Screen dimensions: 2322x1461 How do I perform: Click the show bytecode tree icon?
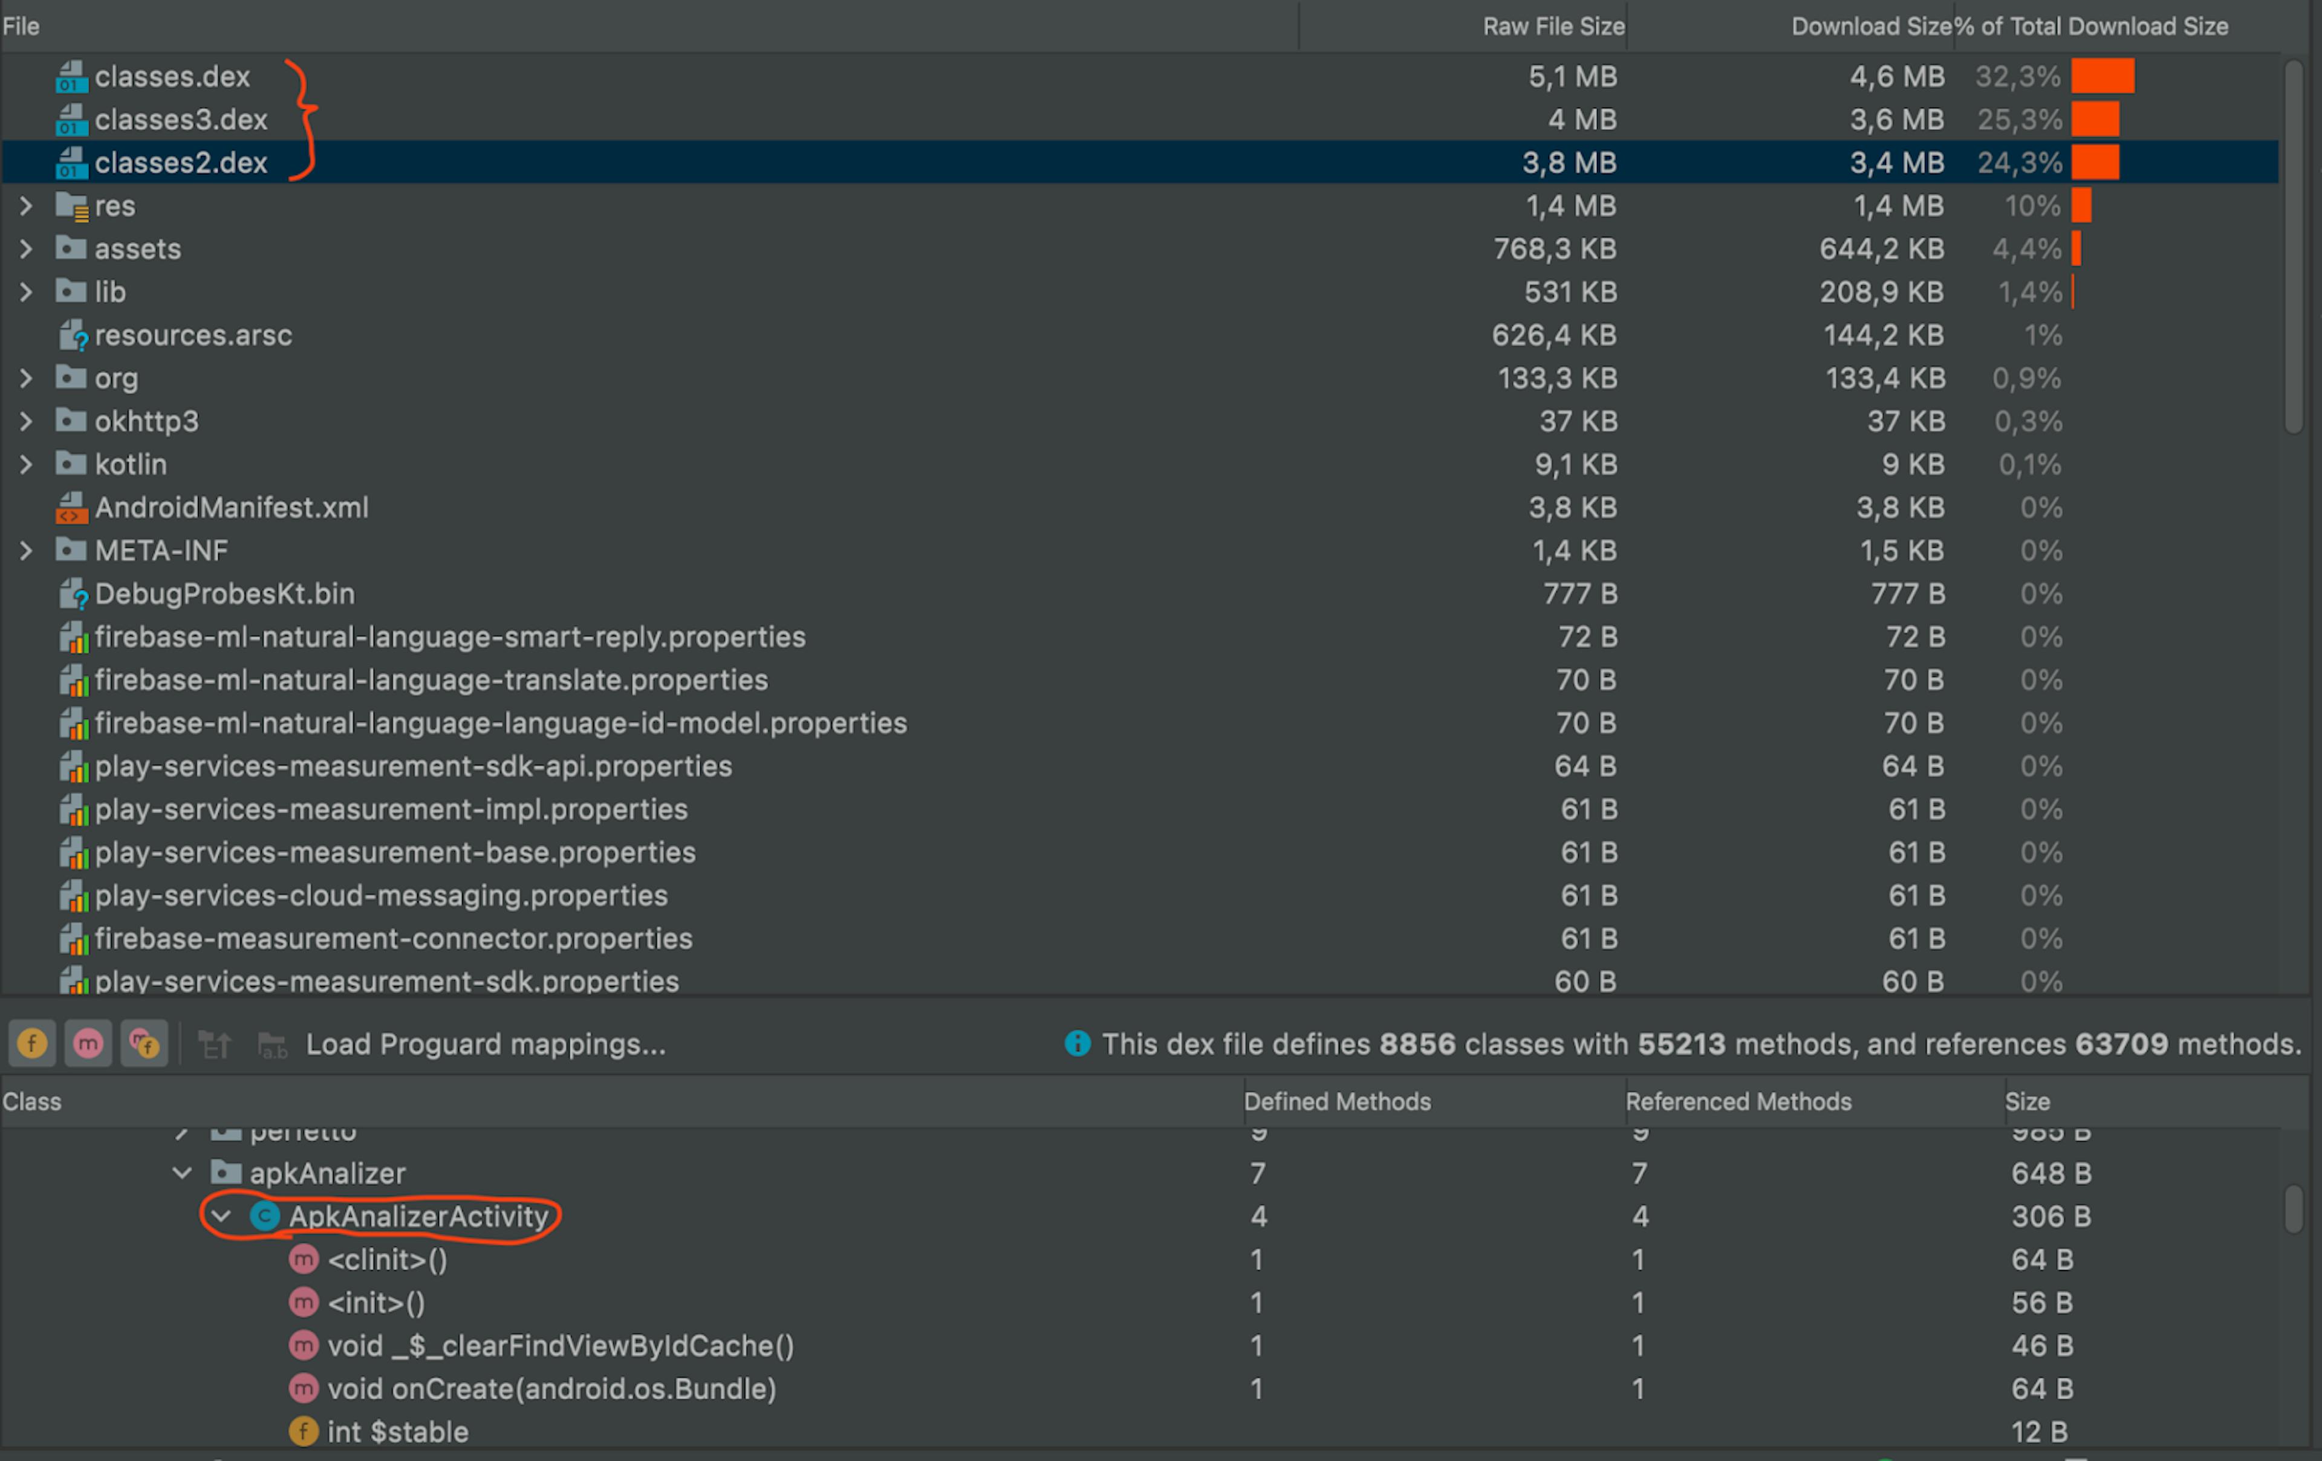(214, 1045)
